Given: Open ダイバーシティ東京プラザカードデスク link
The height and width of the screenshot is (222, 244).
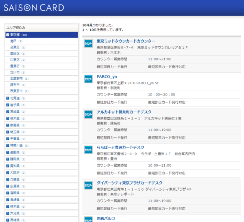Looking at the screenshot, I should (x=129, y=183).
